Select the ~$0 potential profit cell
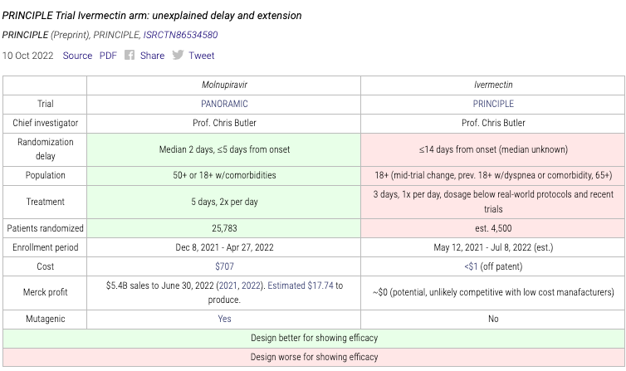 coord(493,292)
